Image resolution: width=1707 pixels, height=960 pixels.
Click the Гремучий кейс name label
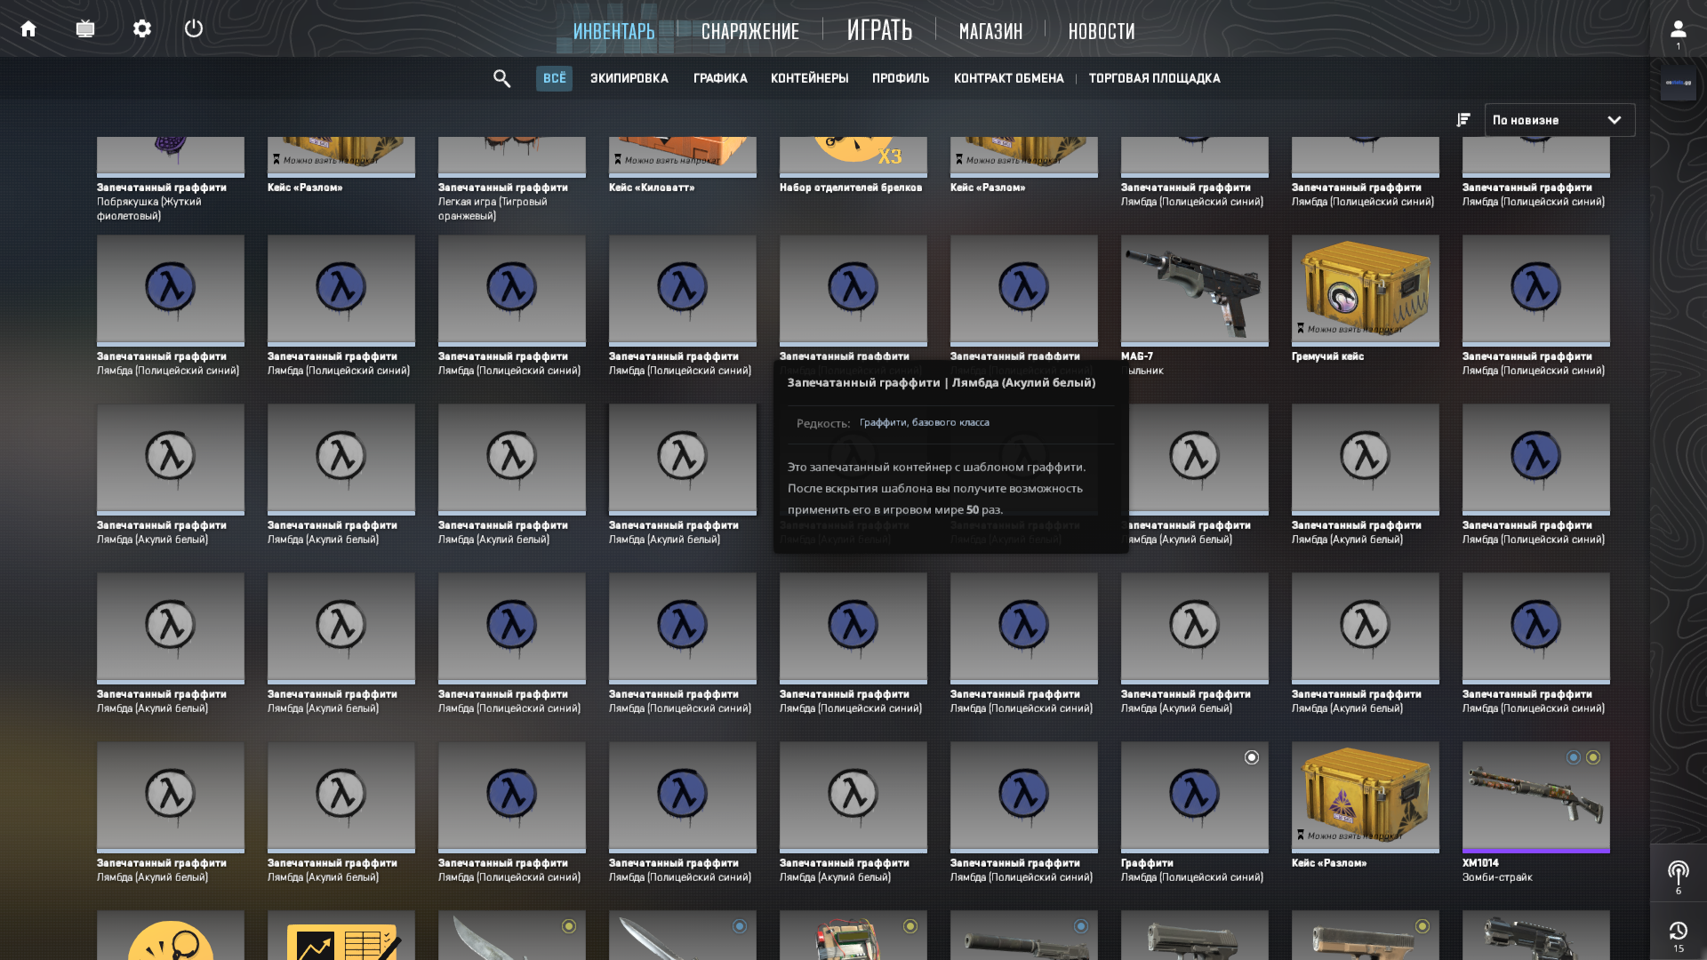[1327, 356]
